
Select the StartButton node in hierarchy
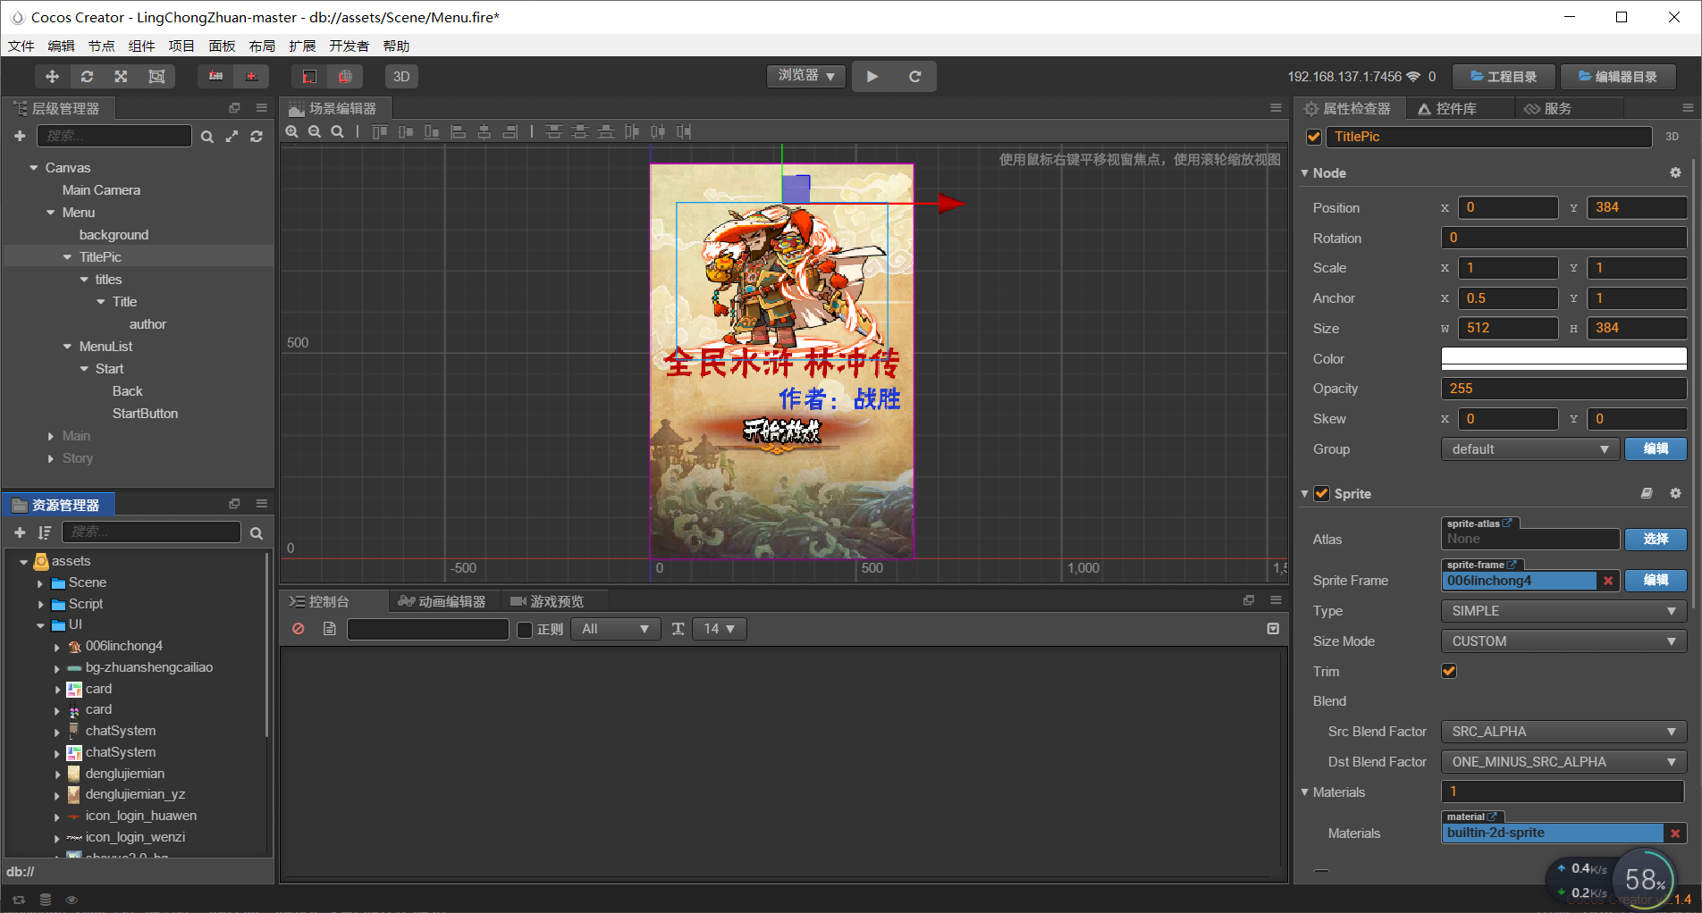[x=145, y=414]
